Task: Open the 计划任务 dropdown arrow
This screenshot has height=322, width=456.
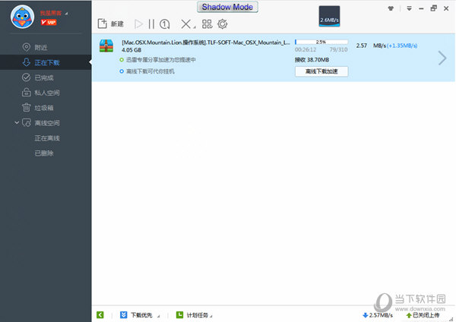Action: point(211,316)
